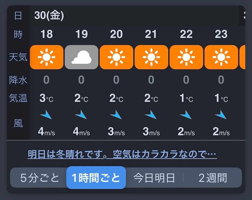Open the 今日明日 forecast tab

coord(154,178)
